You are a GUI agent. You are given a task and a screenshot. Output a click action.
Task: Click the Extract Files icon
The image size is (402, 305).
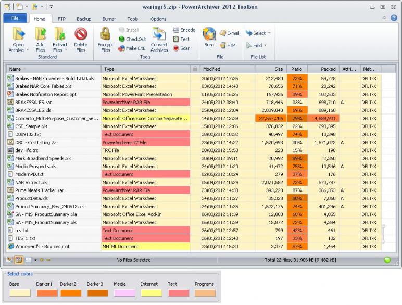[60, 34]
